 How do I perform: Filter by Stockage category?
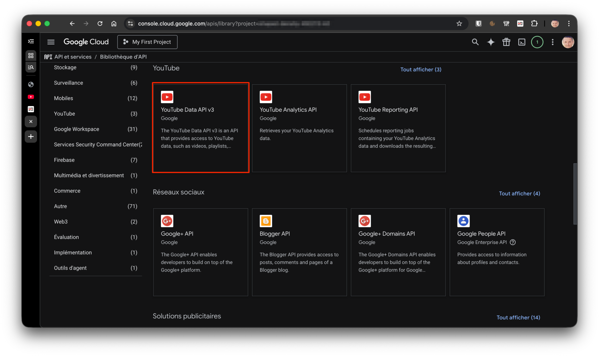coord(95,67)
